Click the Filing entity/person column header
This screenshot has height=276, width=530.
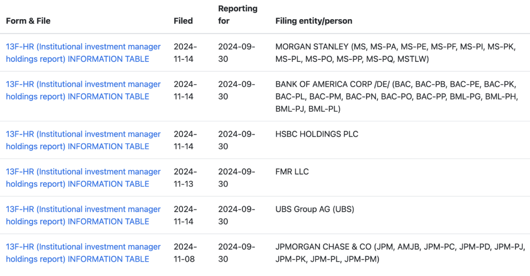coord(314,21)
